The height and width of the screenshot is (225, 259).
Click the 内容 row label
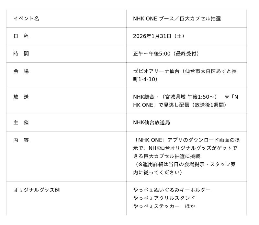pyautogui.click(x=21, y=140)
